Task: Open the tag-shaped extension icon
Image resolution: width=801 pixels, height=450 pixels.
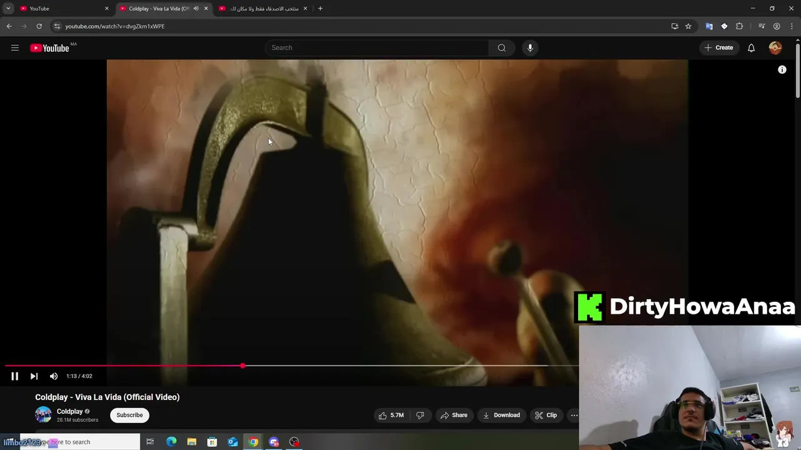Action: [x=724, y=26]
